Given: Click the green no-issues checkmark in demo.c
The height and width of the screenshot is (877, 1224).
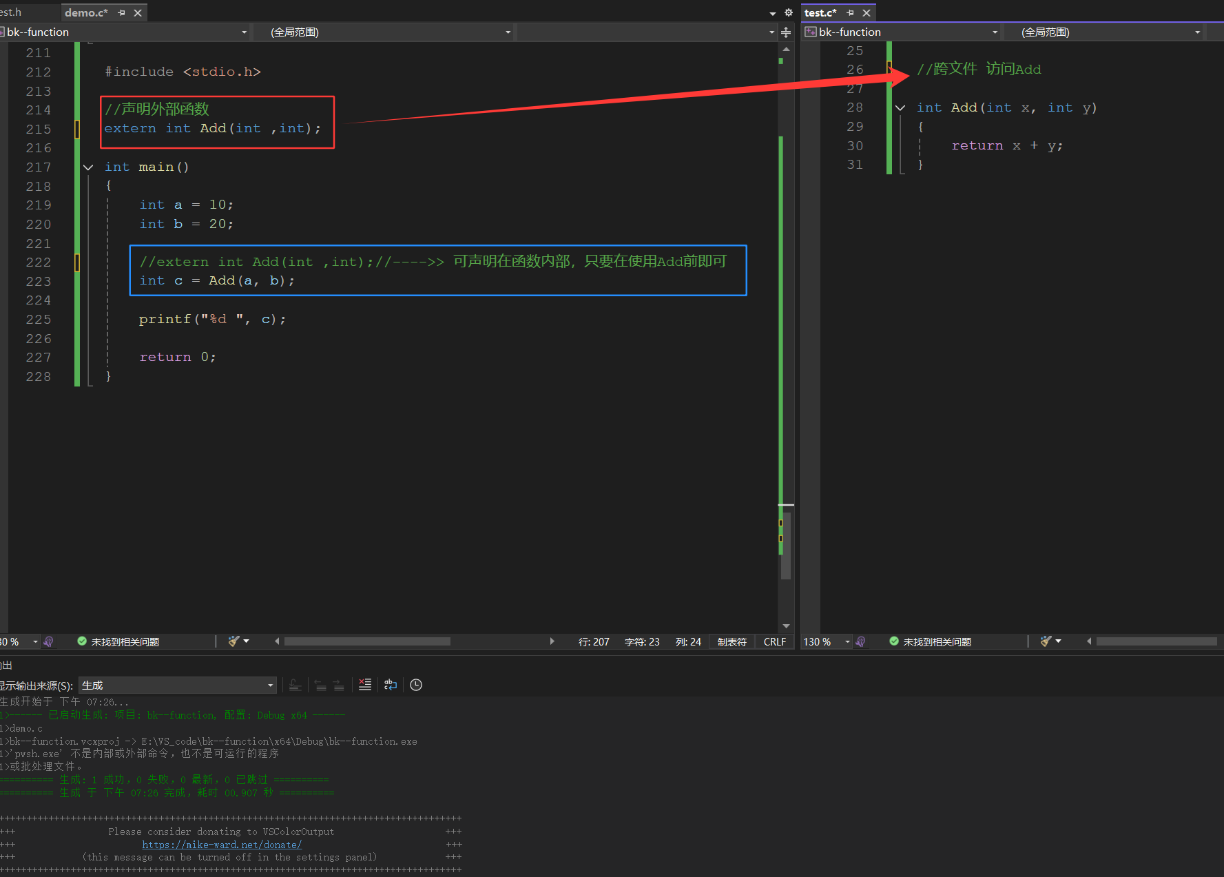Looking at the screenshot, I should pyautogui.click(x=82, y=641).
